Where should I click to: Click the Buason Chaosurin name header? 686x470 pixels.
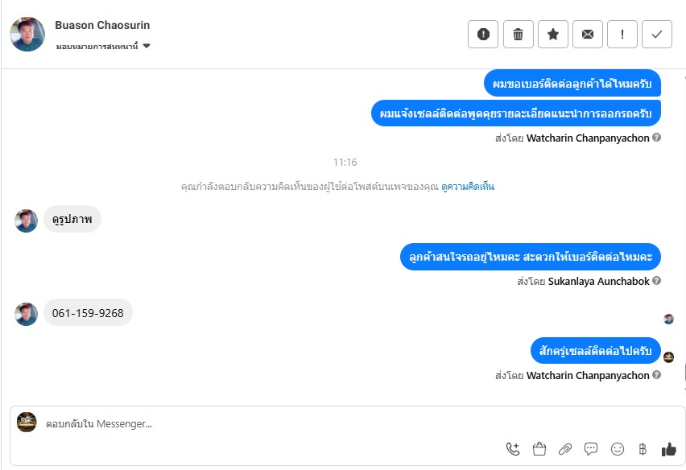[102, 25]
